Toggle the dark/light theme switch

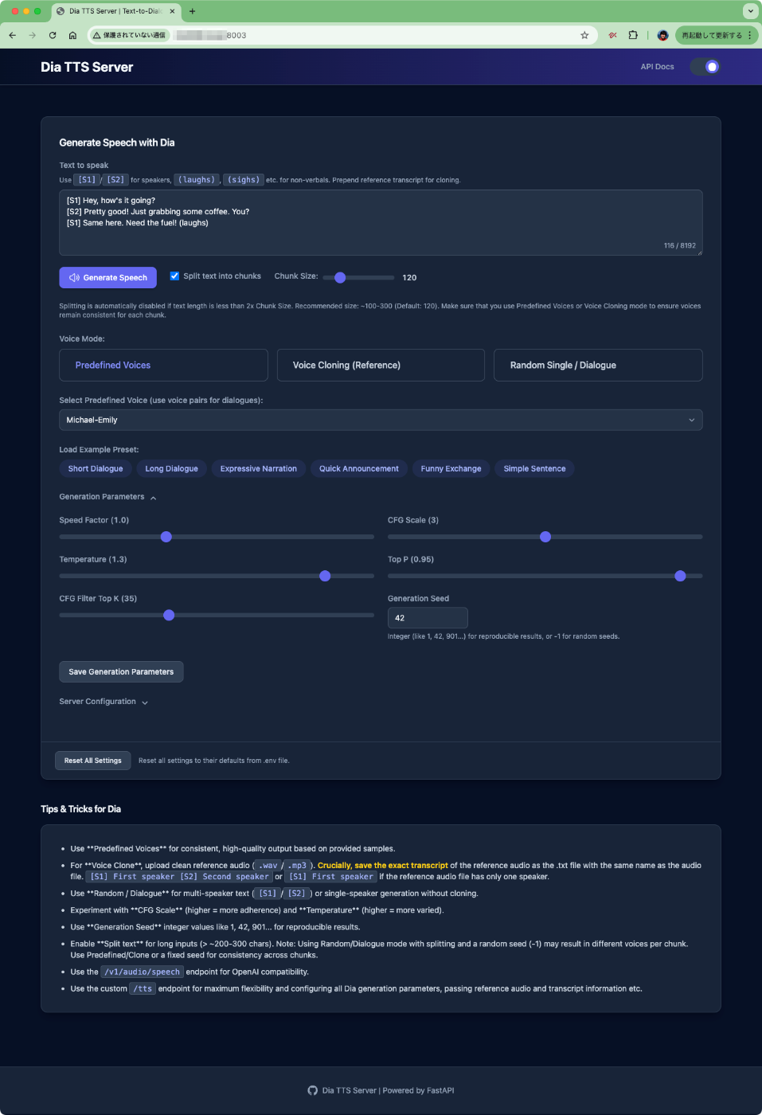click(x=705, y=67)
